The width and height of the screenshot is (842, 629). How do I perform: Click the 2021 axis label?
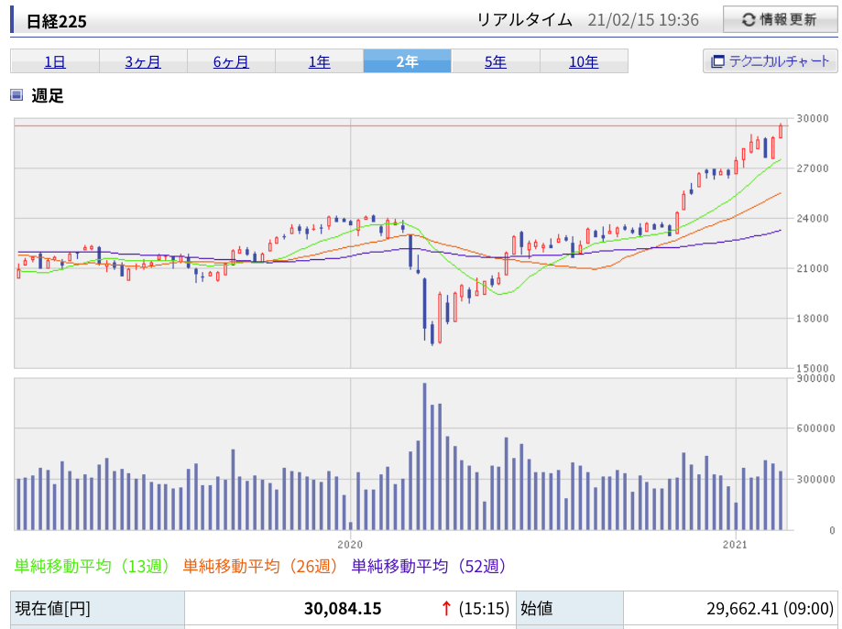point(735,545)
